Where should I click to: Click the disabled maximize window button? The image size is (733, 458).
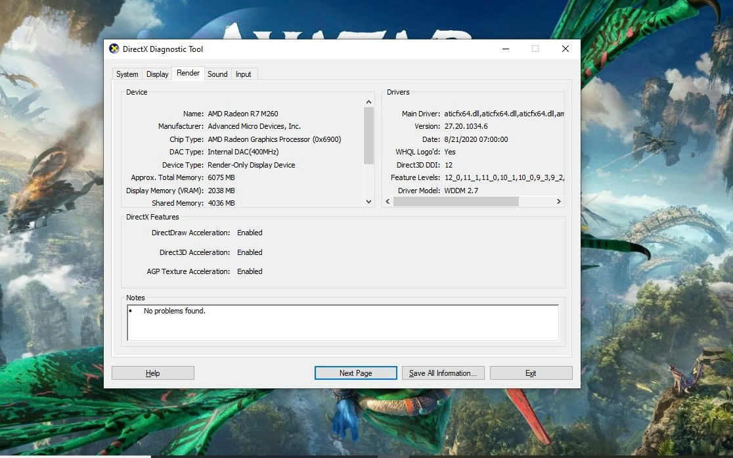pos(535,49)
